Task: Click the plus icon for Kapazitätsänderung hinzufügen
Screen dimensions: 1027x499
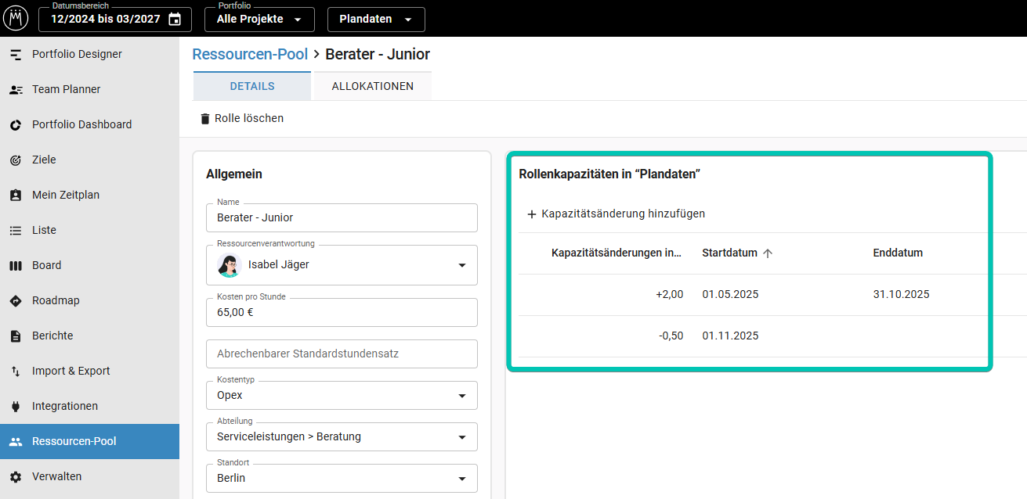Action: (x=532, y=214)
